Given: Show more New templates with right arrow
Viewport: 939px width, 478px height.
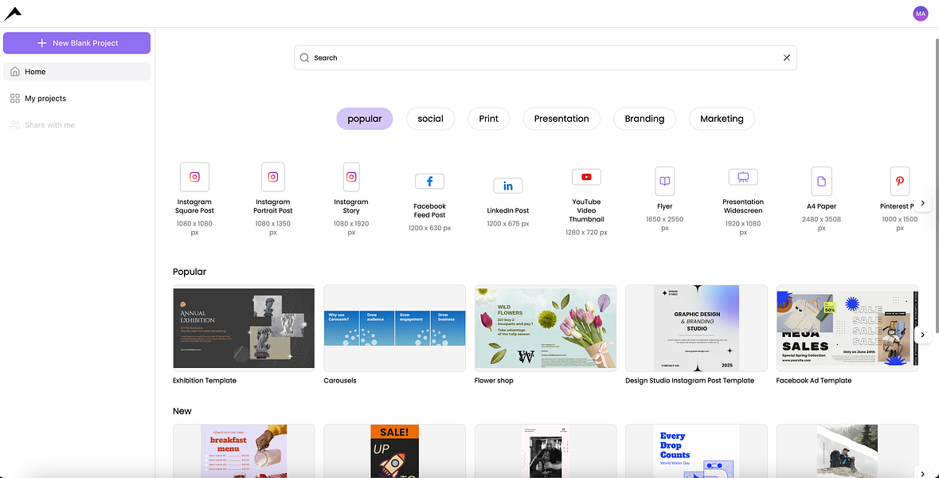Looking at the screenshot, I should 923,473.
